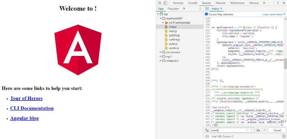This screenshot has height=139, width=287.
Task: Click the top frame window icon
Action: click(x=161, y=14)
